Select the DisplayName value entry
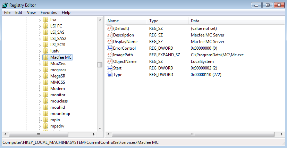Image resolution: width=287 pixels, height=148 pixels. (x=124, y=42)
